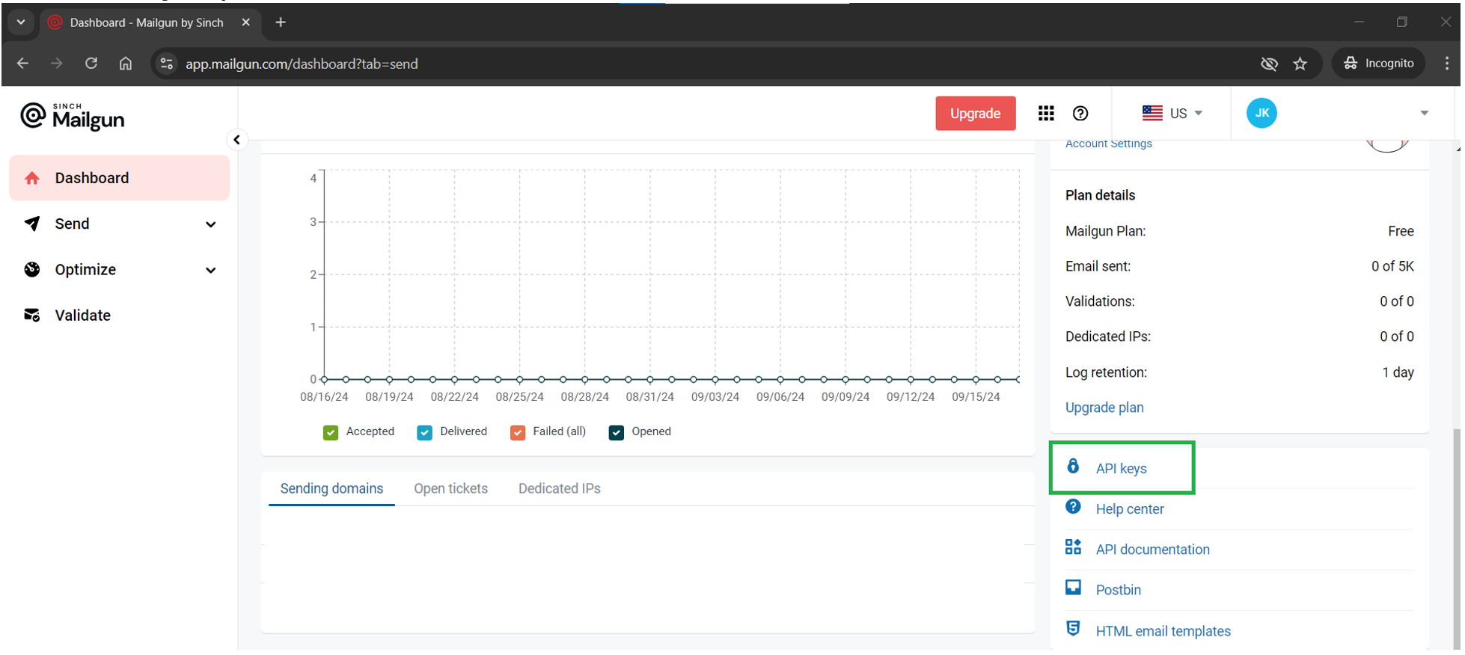Viewport: 1465px width, 655px height.
Task: Click the Send paper plane icon
Action: (31, 224)
